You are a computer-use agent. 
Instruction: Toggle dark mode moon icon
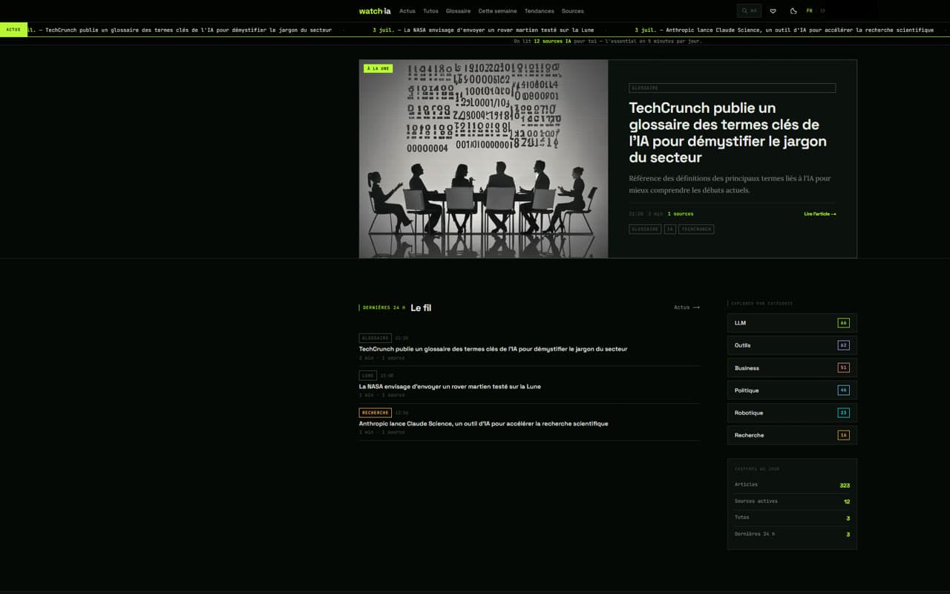[794, 11]
